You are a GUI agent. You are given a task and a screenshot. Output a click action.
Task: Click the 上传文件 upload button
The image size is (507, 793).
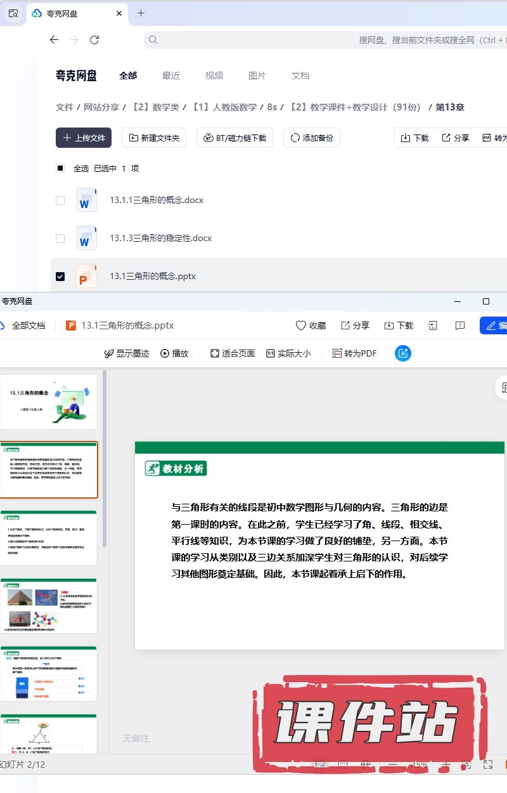(84, 138)
